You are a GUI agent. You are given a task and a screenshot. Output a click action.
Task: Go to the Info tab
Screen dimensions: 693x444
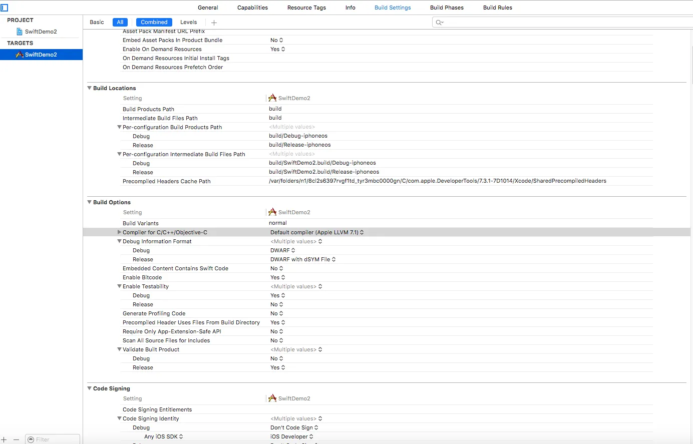[351, 8]
